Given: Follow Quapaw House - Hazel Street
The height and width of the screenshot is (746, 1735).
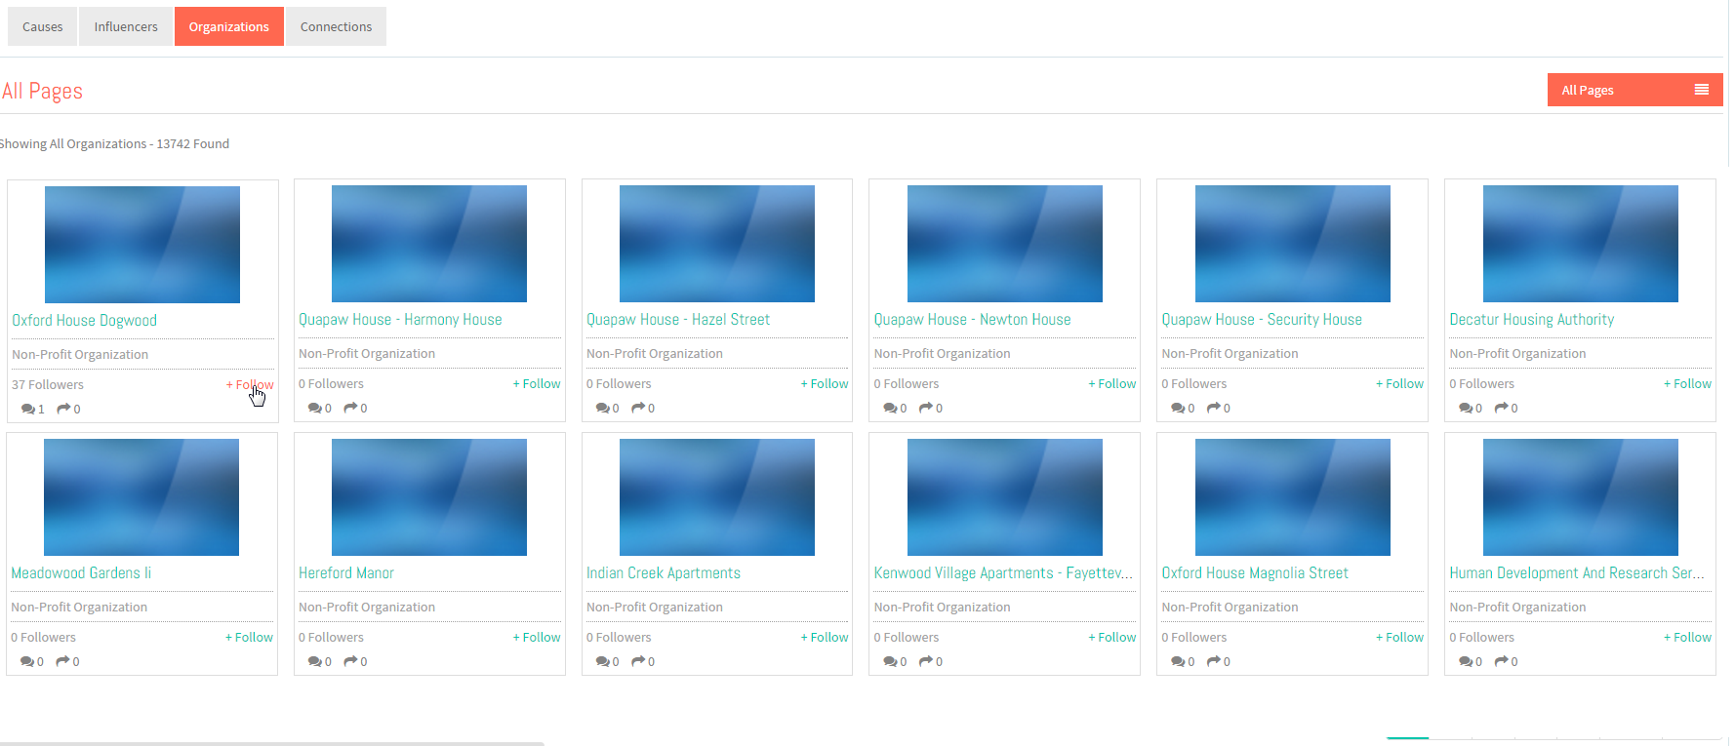Looking at the screenshot, I should point(825,383).
